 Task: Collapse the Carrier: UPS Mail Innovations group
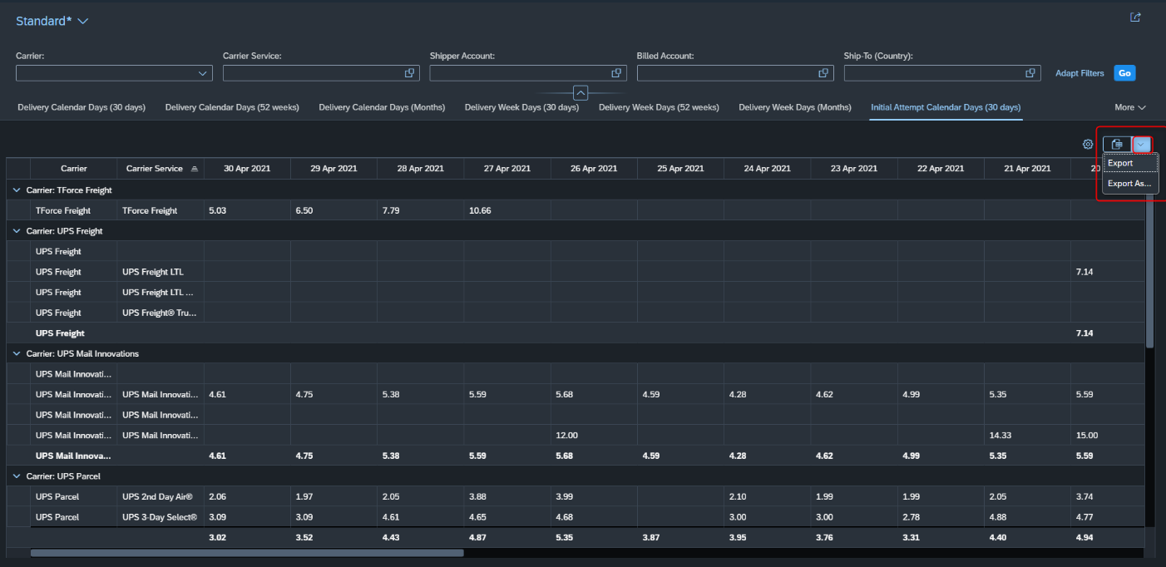(17, 353)
